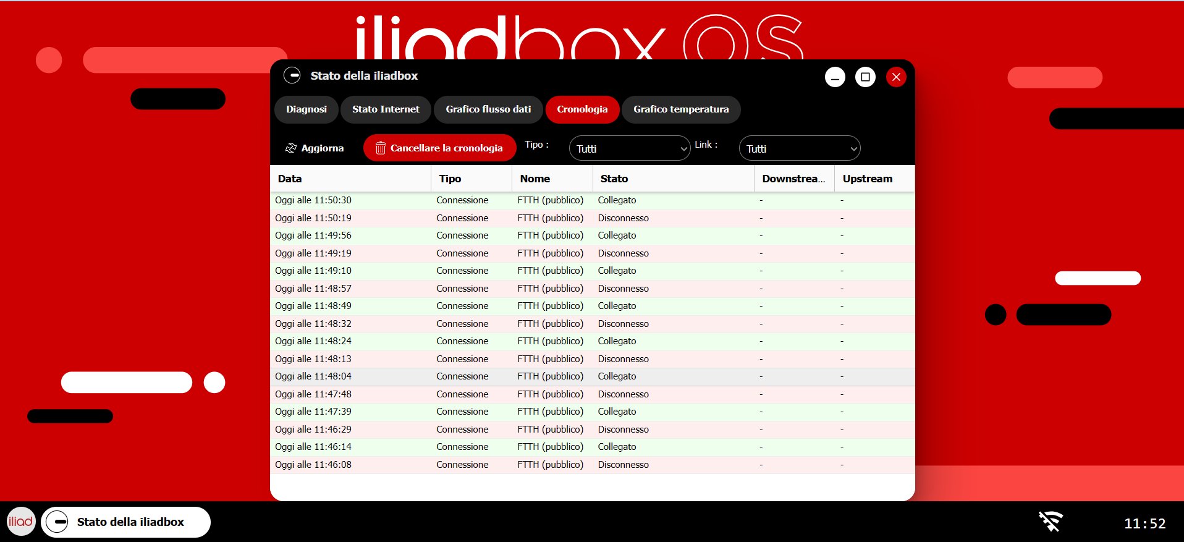Maximize the Stato della iliadbox window
Image resolution: width=1184 pixels, height=542 pixels.
click(865, 77)
